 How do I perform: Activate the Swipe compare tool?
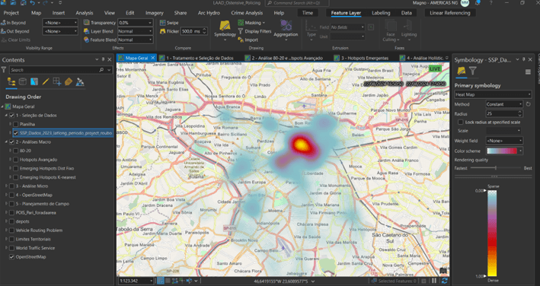[169, 23]
